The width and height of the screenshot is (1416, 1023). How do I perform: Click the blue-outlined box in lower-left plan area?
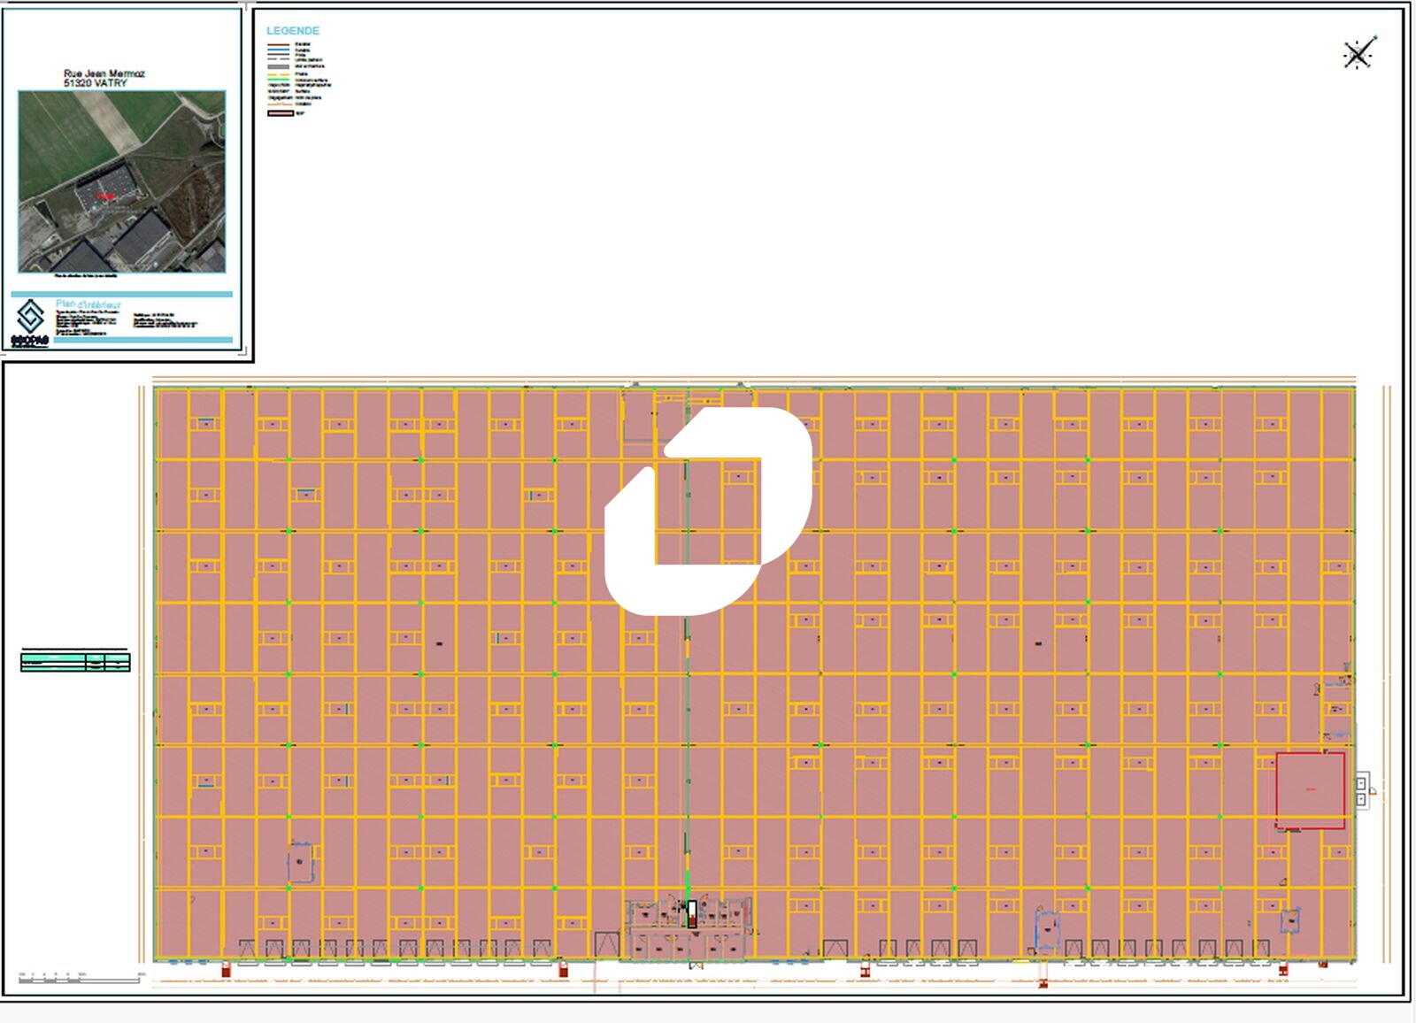(300, 862)
